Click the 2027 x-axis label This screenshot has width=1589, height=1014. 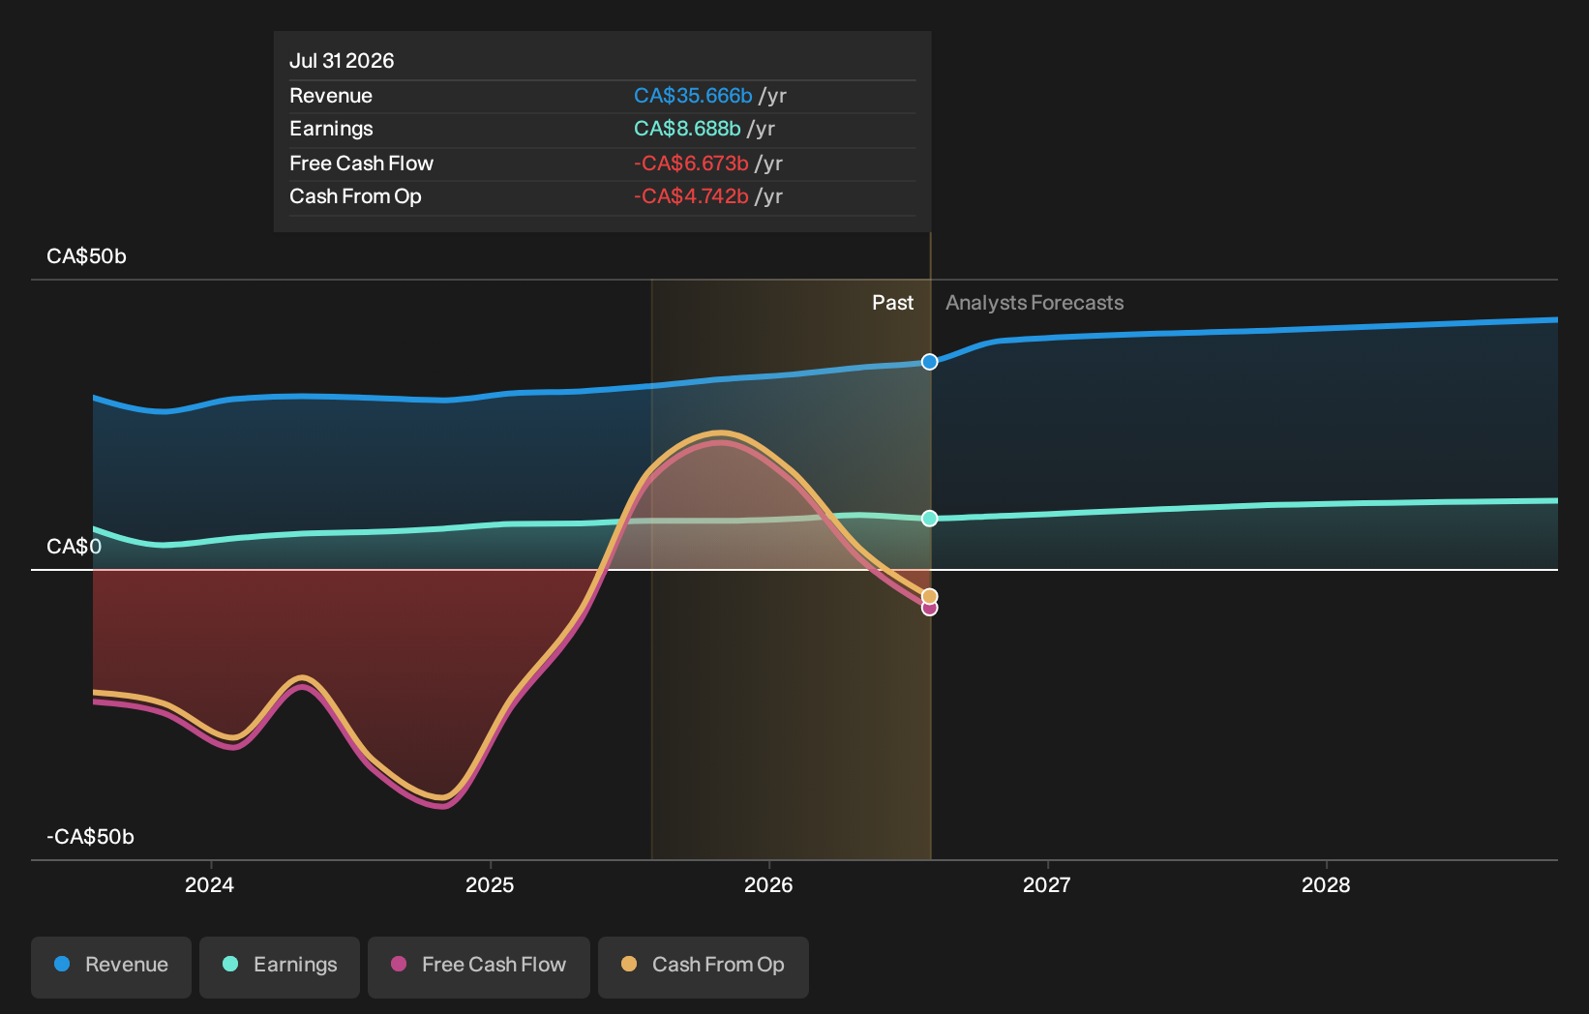pyautogui.click(x=1047, y=884)
